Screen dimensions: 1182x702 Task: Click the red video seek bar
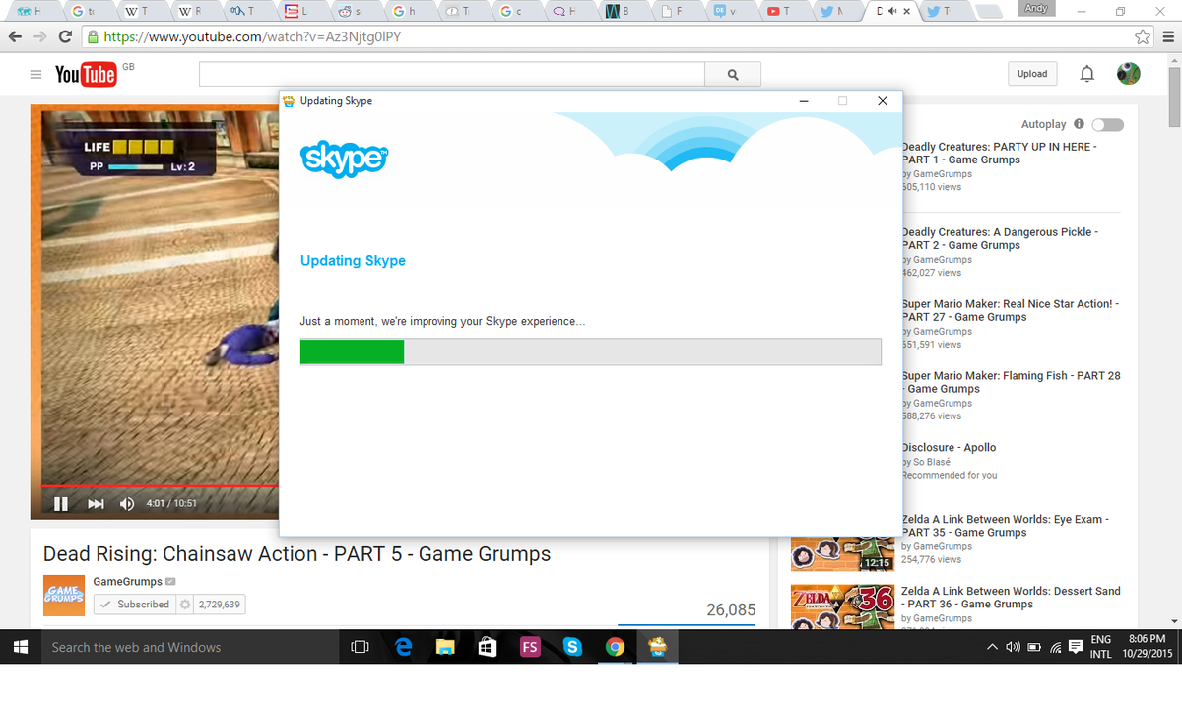(160, 486)
